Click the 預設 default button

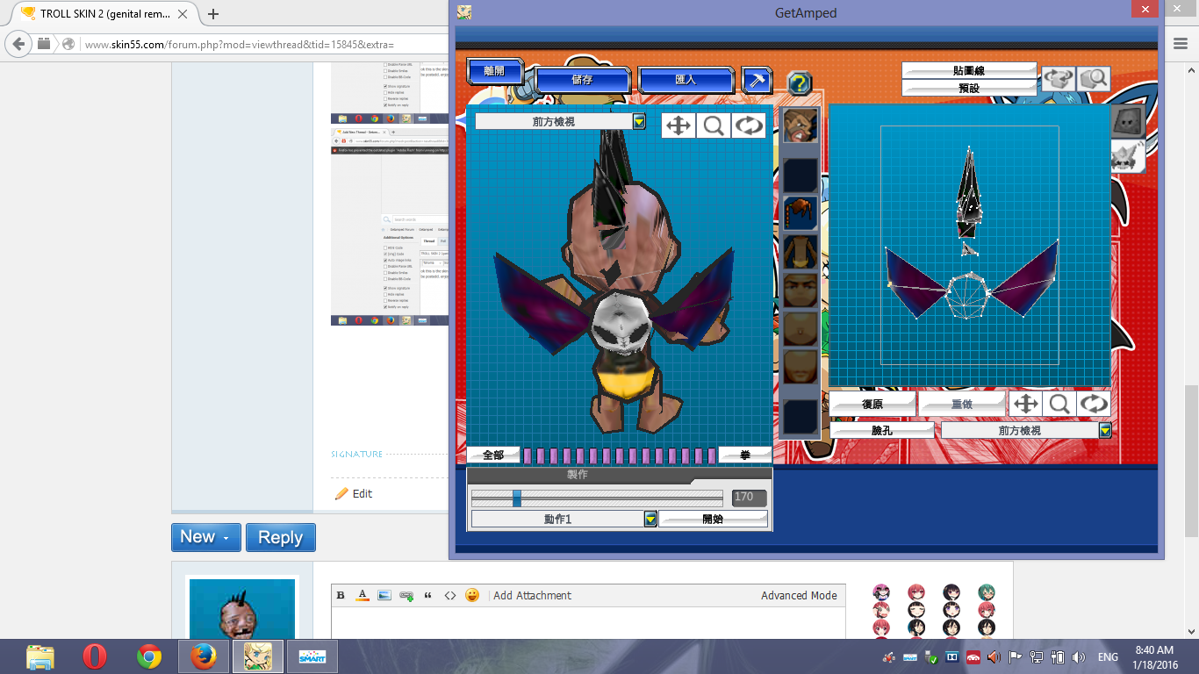point(969,88)
